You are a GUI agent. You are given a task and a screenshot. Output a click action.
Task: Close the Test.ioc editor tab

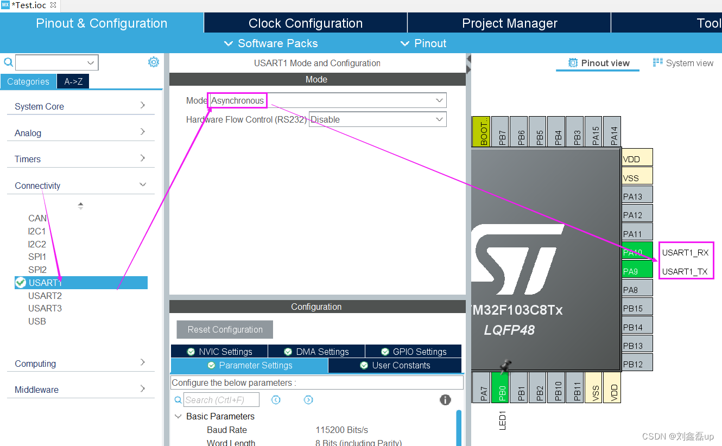point(53,5)
